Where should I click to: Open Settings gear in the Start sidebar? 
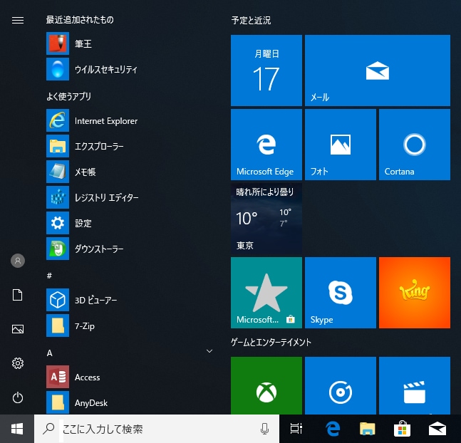pyautogui.click(x=18, y=363)
